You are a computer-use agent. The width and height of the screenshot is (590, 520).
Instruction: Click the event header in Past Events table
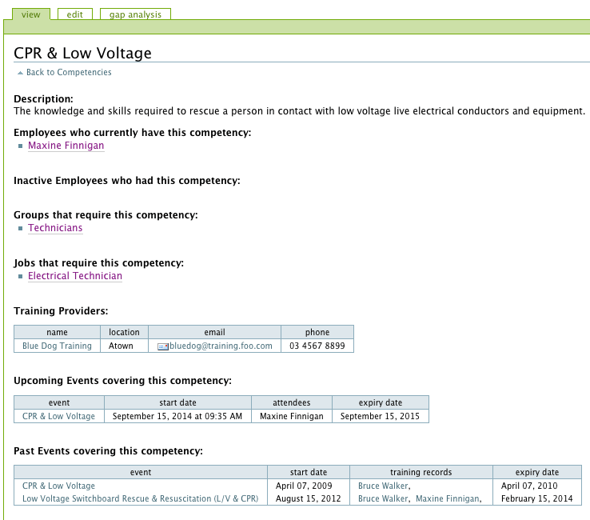[141, 472]
